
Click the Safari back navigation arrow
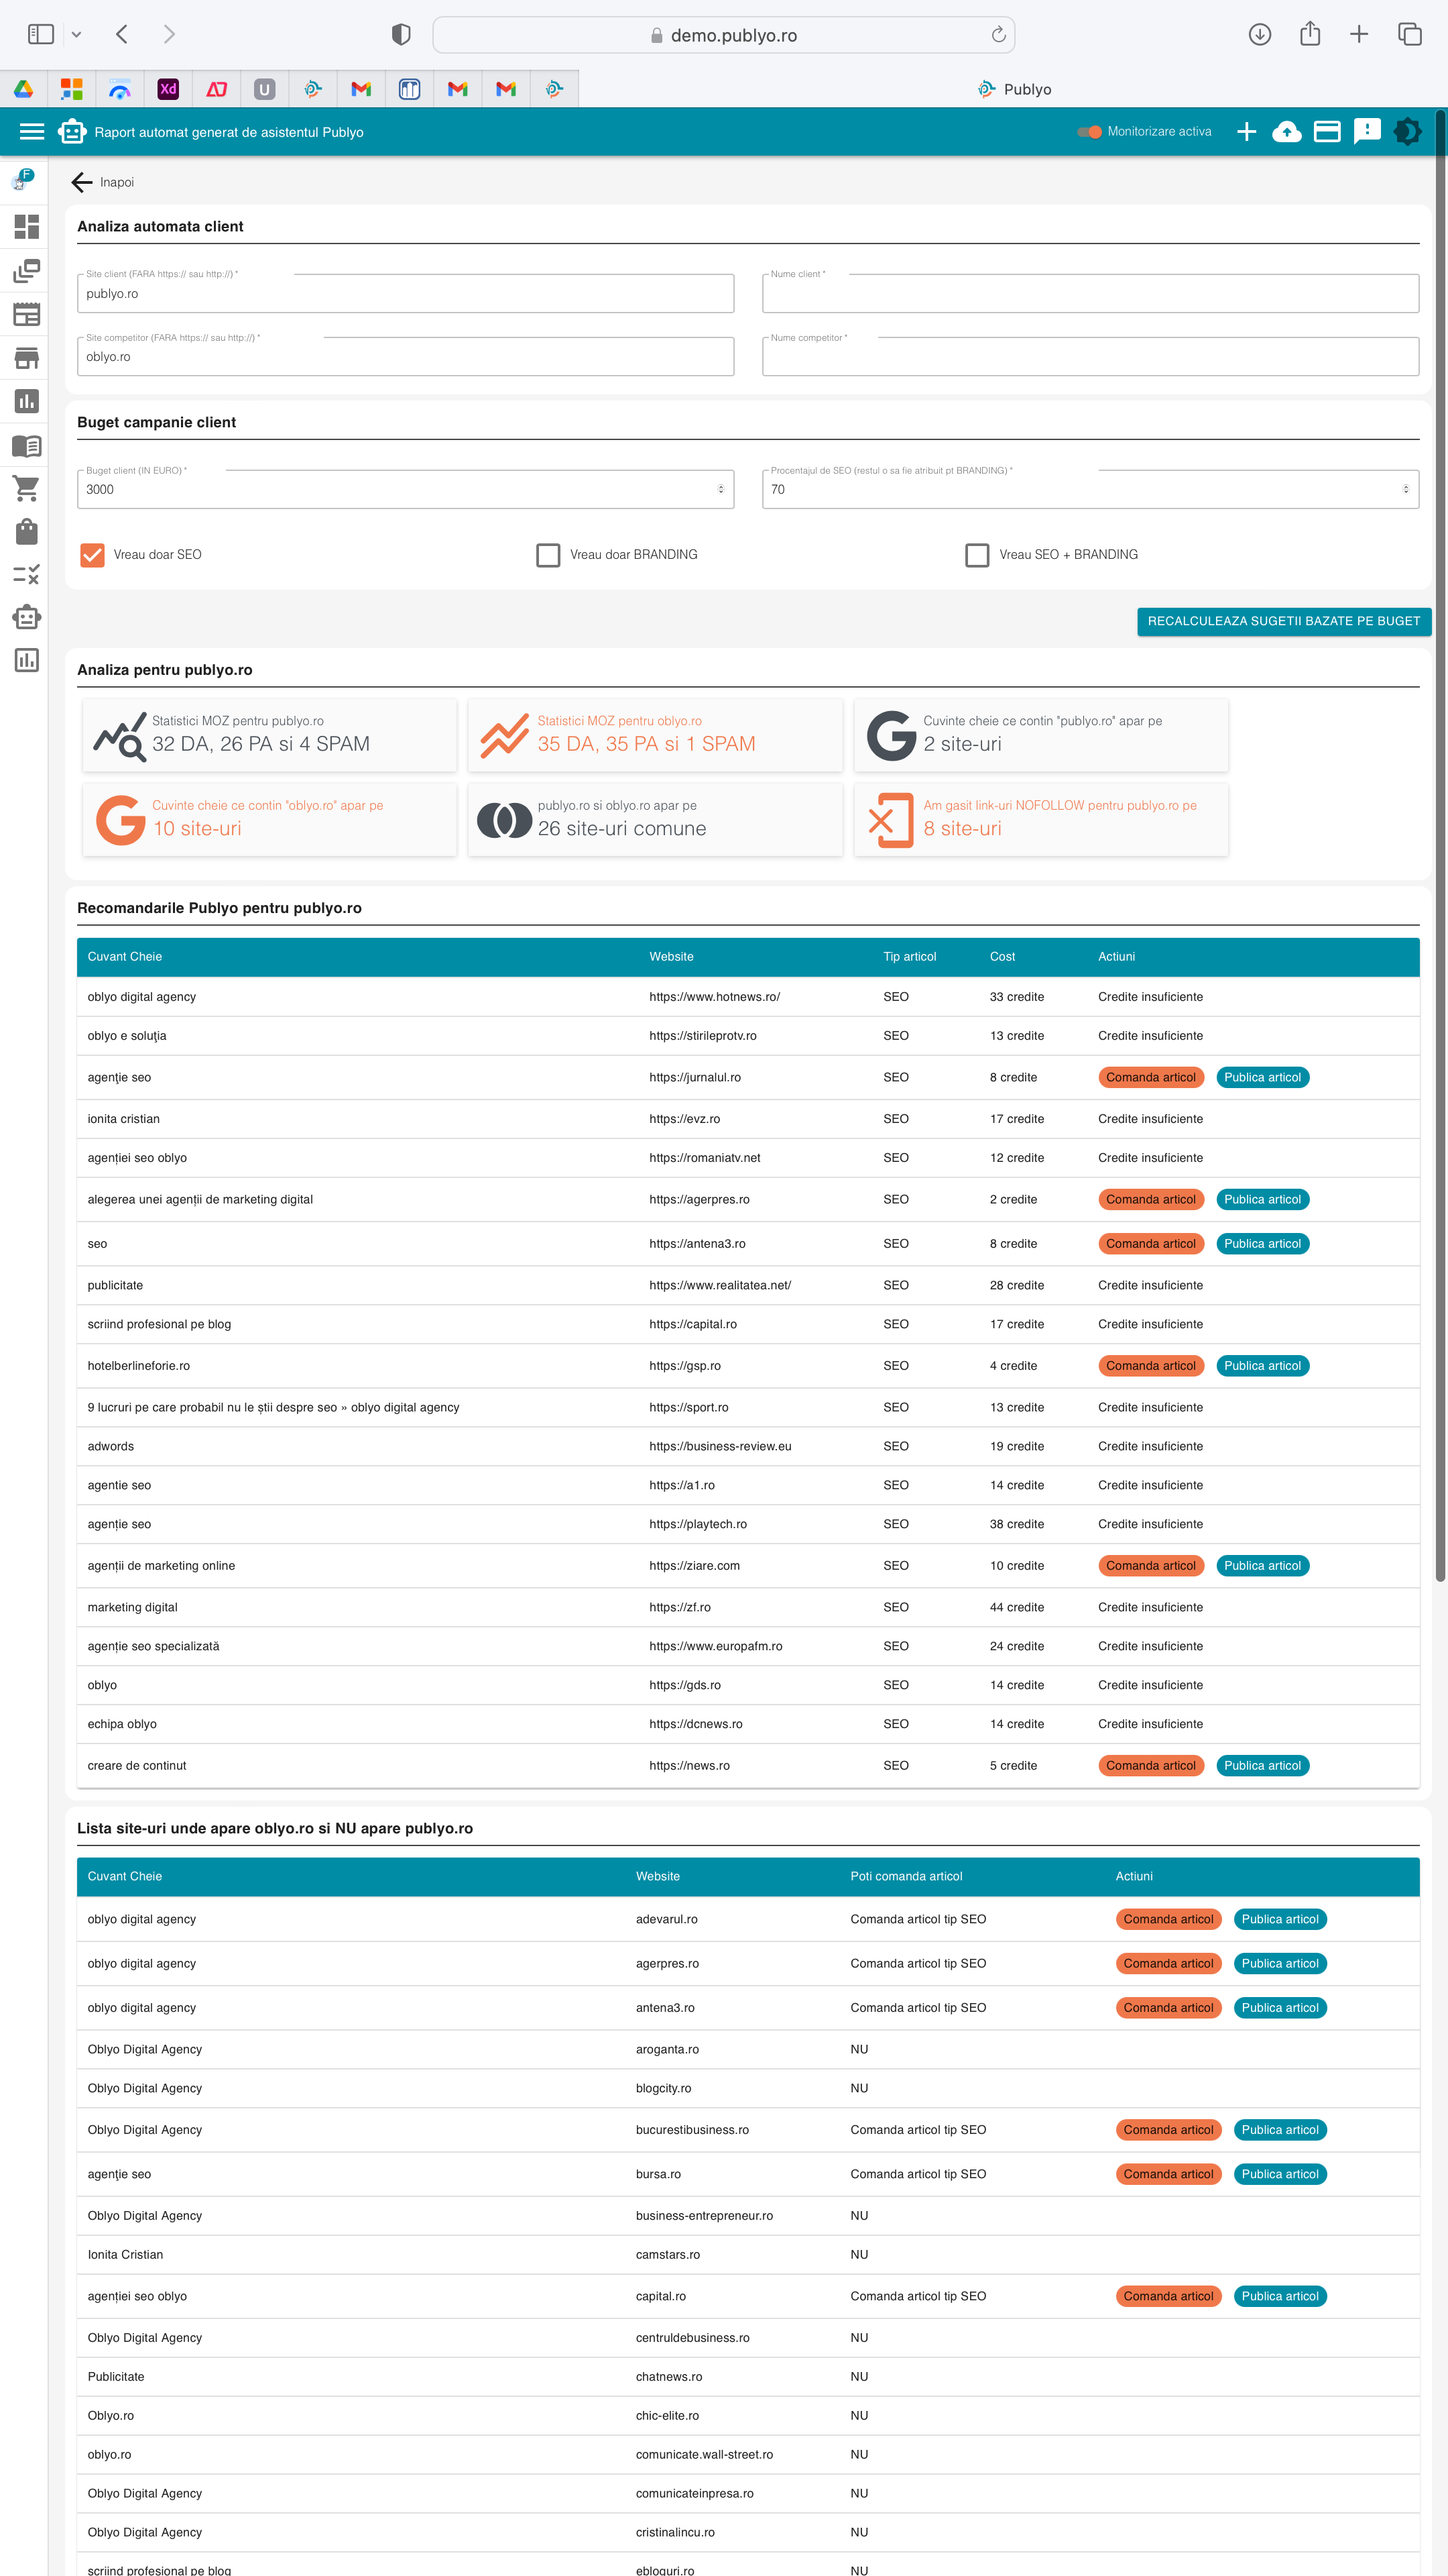[x=122, y=34]
